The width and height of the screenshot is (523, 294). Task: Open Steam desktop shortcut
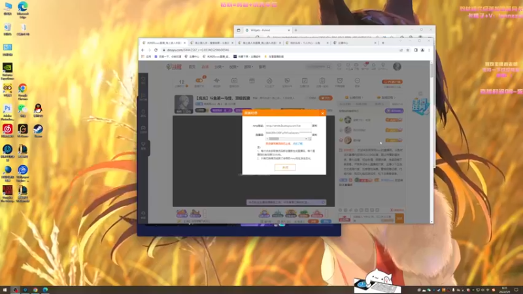38,131
